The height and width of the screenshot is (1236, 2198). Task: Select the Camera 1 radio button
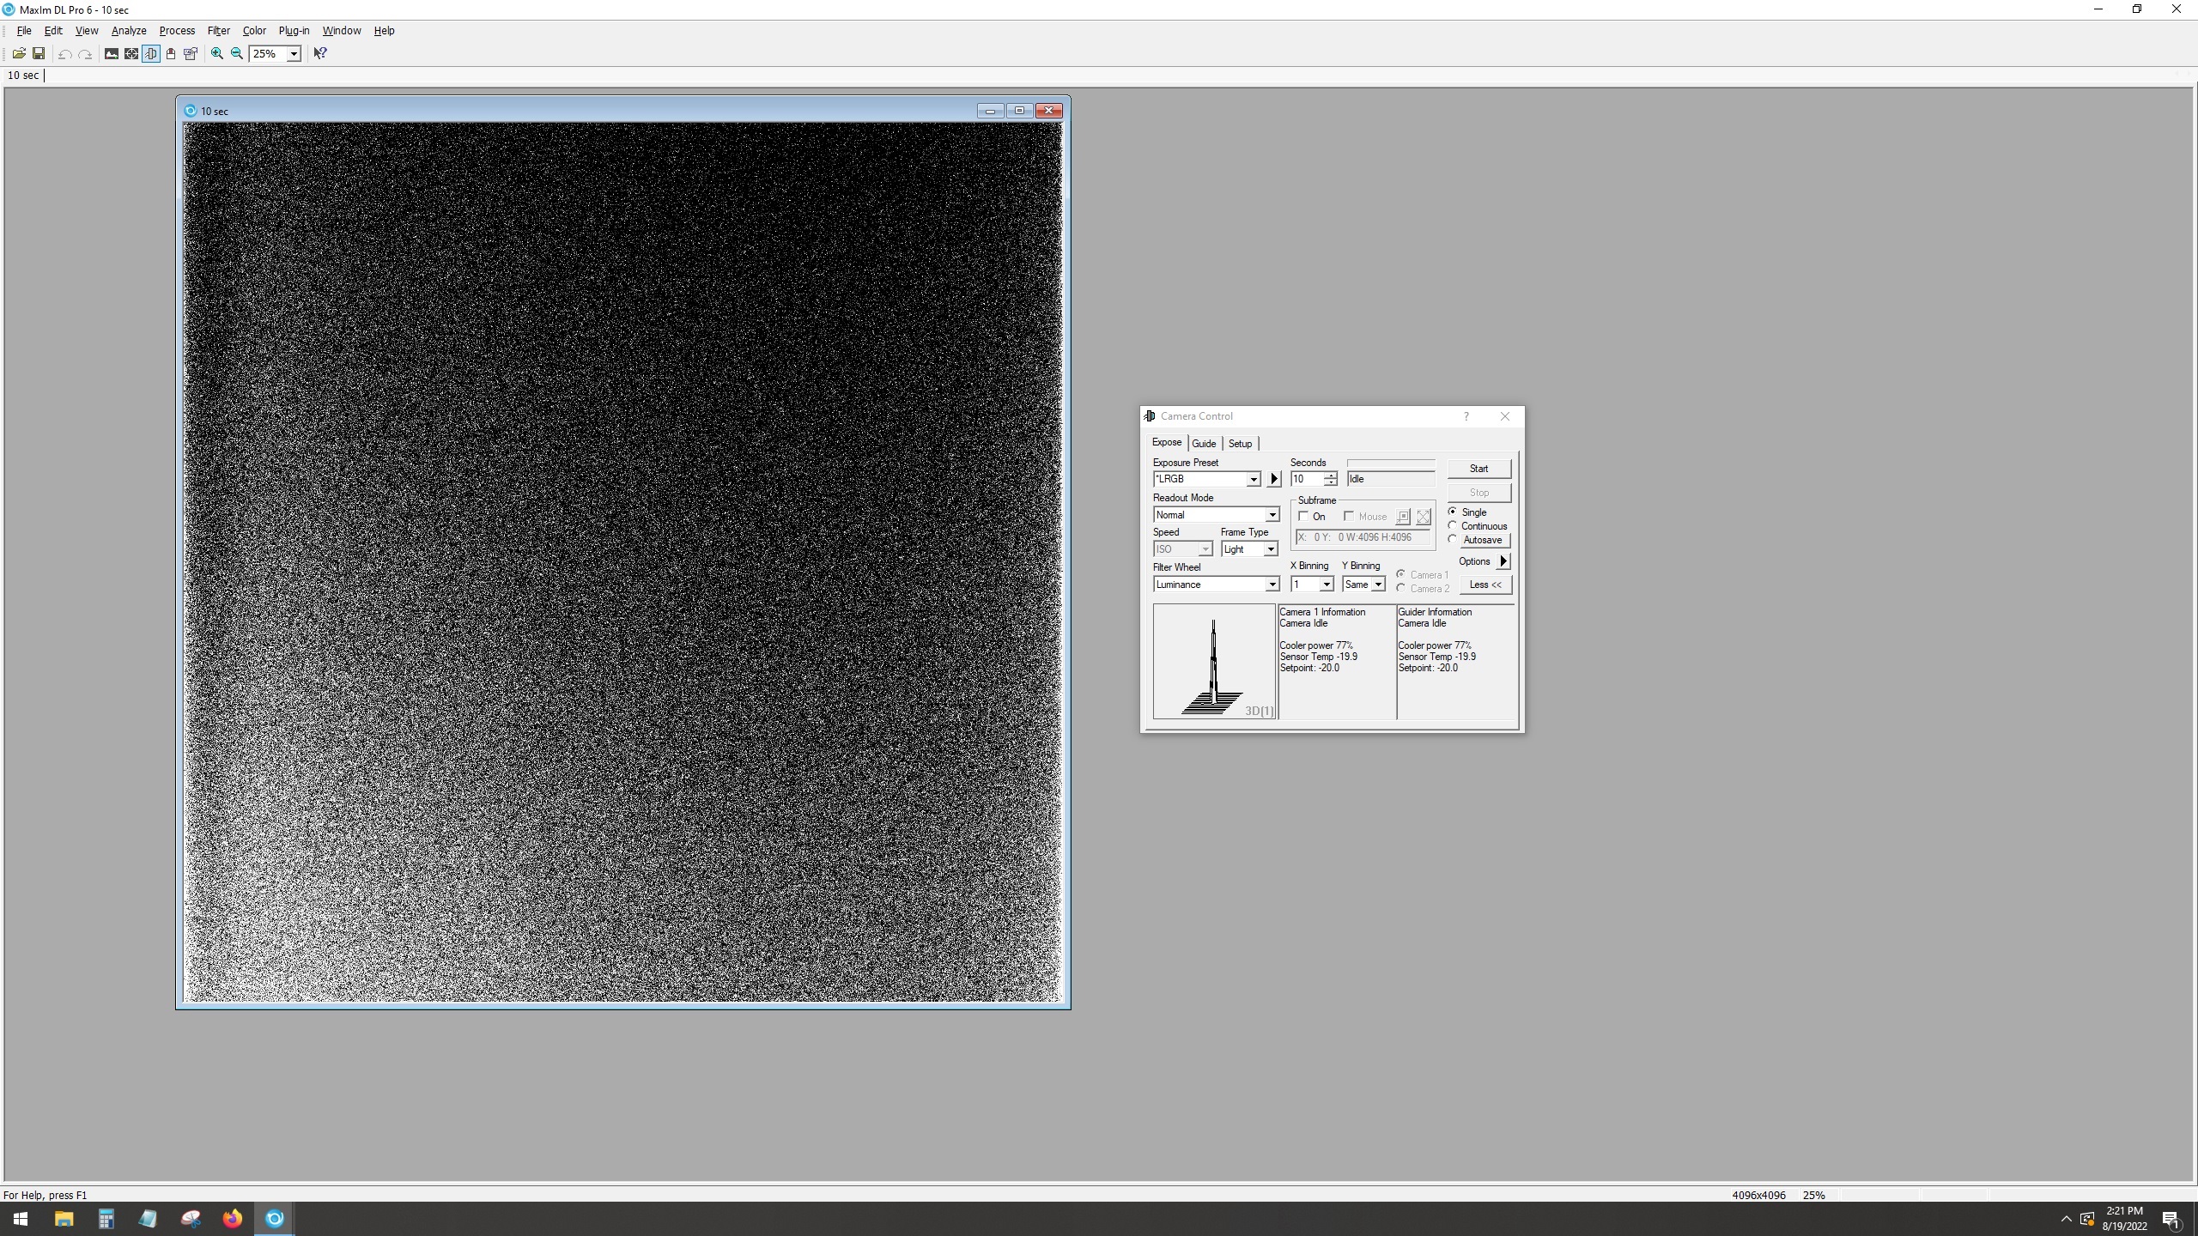tap(1401, 574)
